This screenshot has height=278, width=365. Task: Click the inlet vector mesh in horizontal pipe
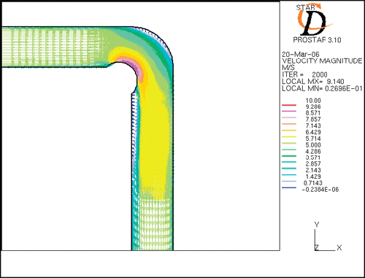pyautogui.click(x=50, y=46)
